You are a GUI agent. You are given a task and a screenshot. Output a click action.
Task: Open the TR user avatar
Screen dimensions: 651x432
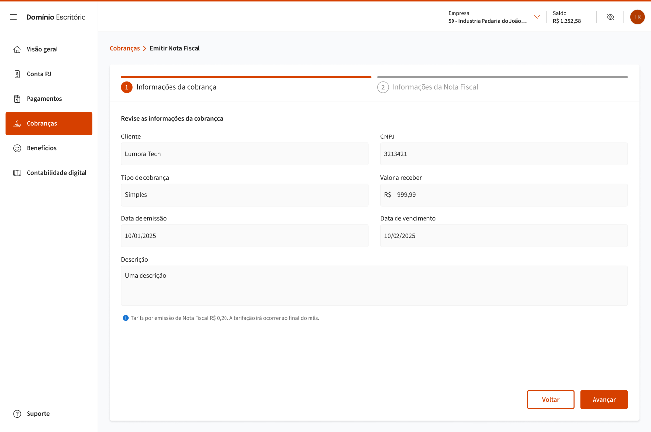637,17
